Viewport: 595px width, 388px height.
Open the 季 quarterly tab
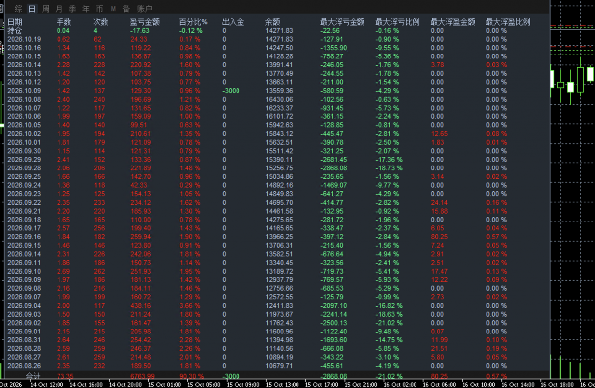point(72,9)
